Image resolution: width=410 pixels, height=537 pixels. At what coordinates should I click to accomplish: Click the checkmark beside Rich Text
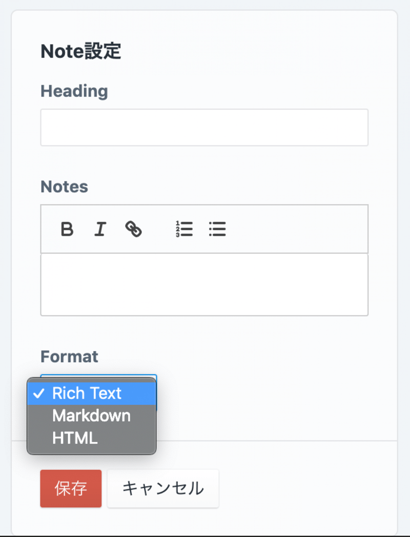(x=38, y=394)
